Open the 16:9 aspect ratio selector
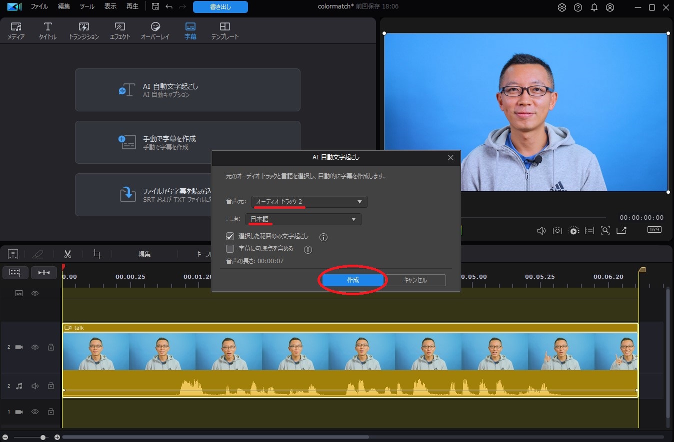 click(654, 230)
